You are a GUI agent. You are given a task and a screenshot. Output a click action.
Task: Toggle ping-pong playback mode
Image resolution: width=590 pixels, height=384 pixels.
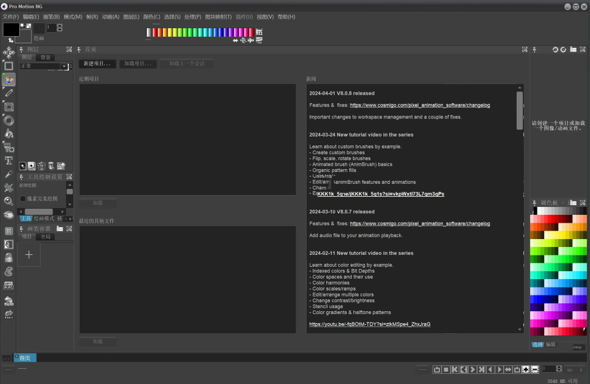[x=508, y=370]
